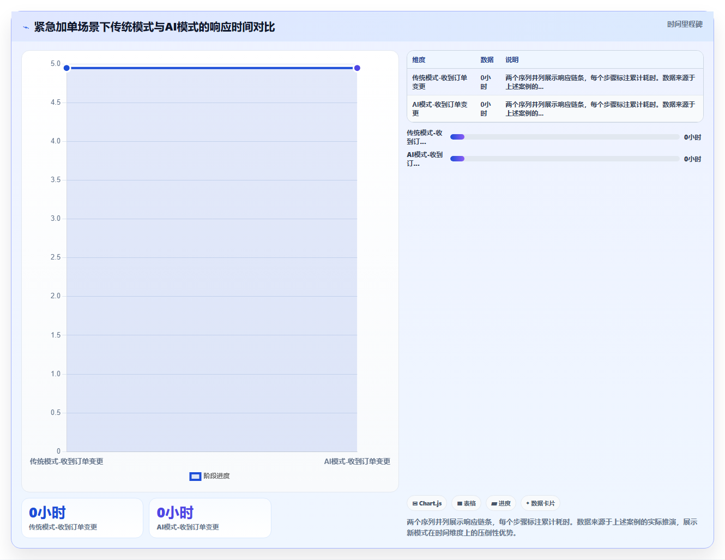Click the chart title 紧急加单场景下传统模式与AI模式的响应时间对比

(x=154, y=27)
